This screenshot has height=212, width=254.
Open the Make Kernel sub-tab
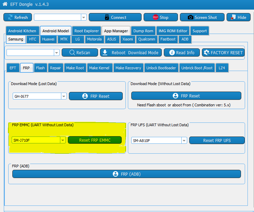click(99, 68)
